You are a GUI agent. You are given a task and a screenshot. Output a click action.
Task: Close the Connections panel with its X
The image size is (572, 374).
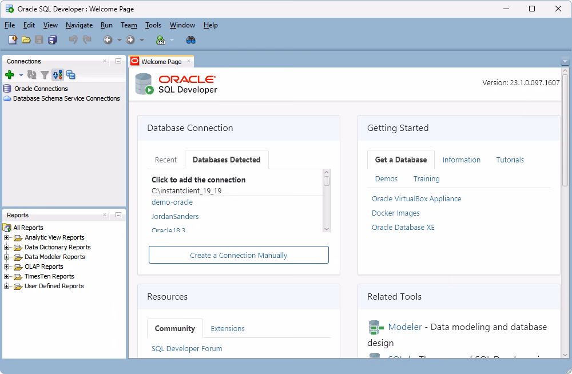point(105,61)
